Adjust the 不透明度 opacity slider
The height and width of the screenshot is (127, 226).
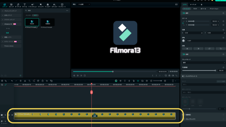[x=215, y=71]
